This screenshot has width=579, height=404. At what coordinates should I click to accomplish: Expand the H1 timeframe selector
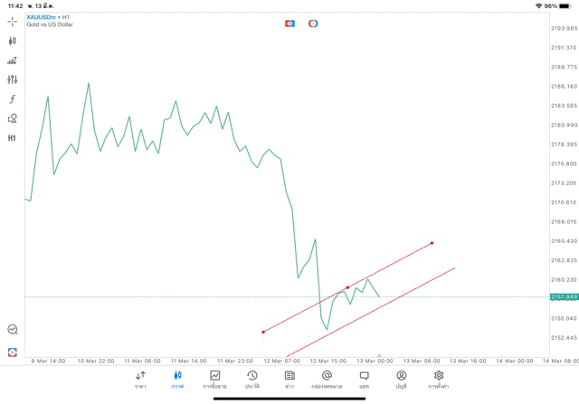click(x=12, y=138)
